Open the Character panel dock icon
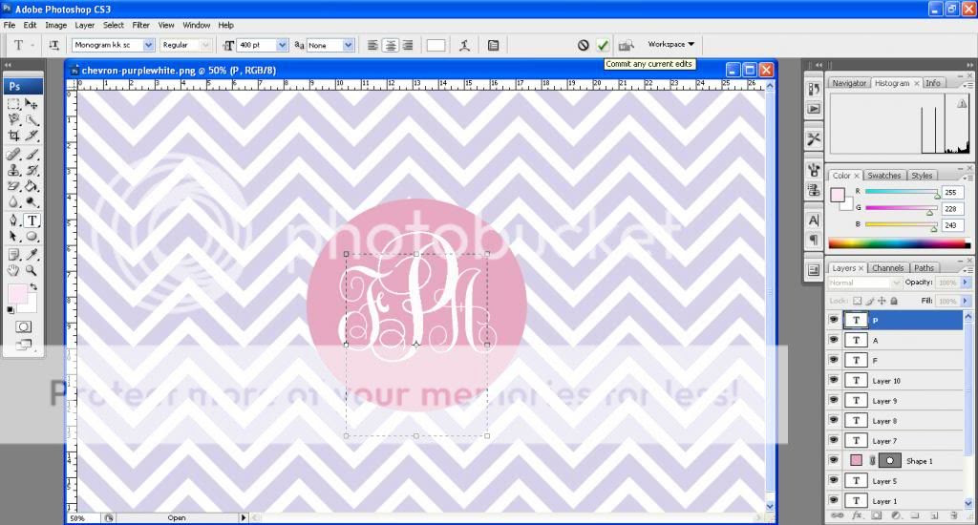978x525 pixels. (x=814, y=220)
